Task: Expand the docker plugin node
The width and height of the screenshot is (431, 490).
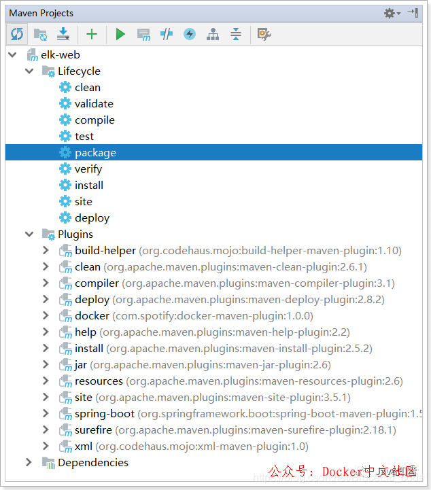Action: [46, 316]
